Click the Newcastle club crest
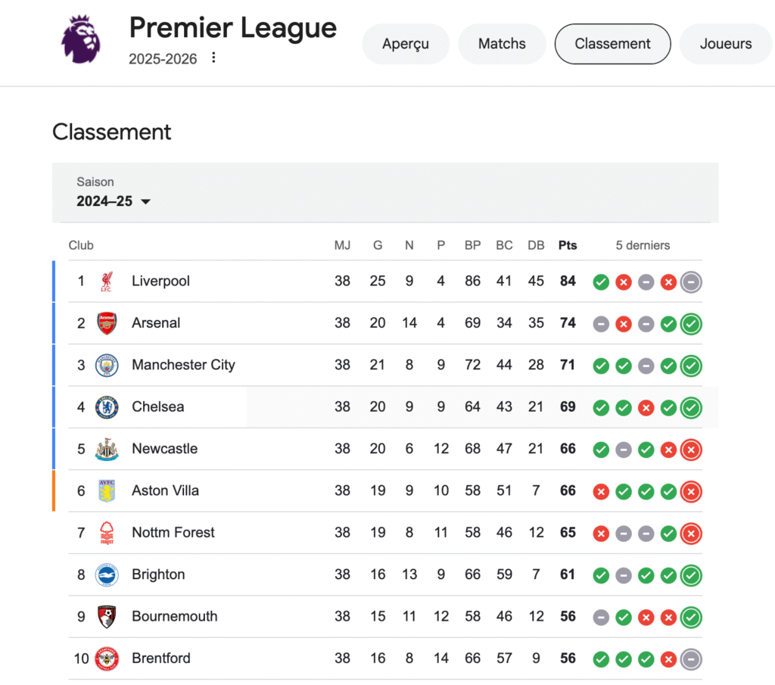The image size is (775, 685). point(107,450)
